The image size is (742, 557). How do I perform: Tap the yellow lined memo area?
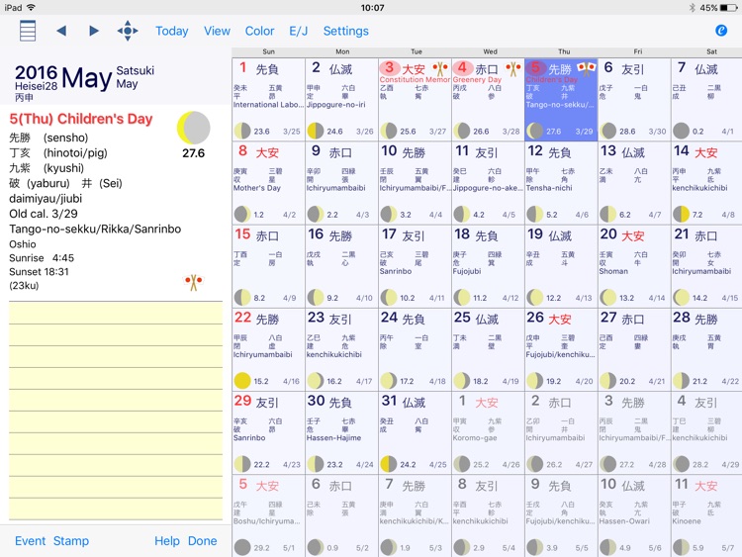click(116, 411)
